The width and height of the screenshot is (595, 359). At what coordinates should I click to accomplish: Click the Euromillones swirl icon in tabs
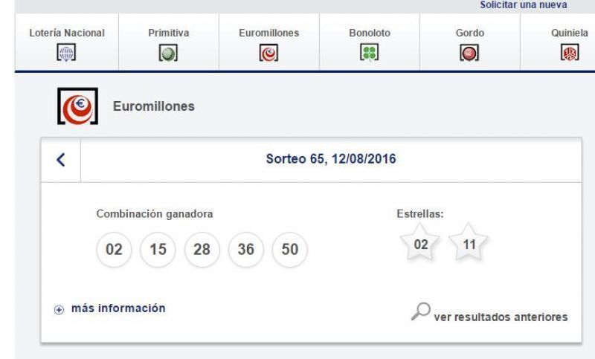coord(268,53)
